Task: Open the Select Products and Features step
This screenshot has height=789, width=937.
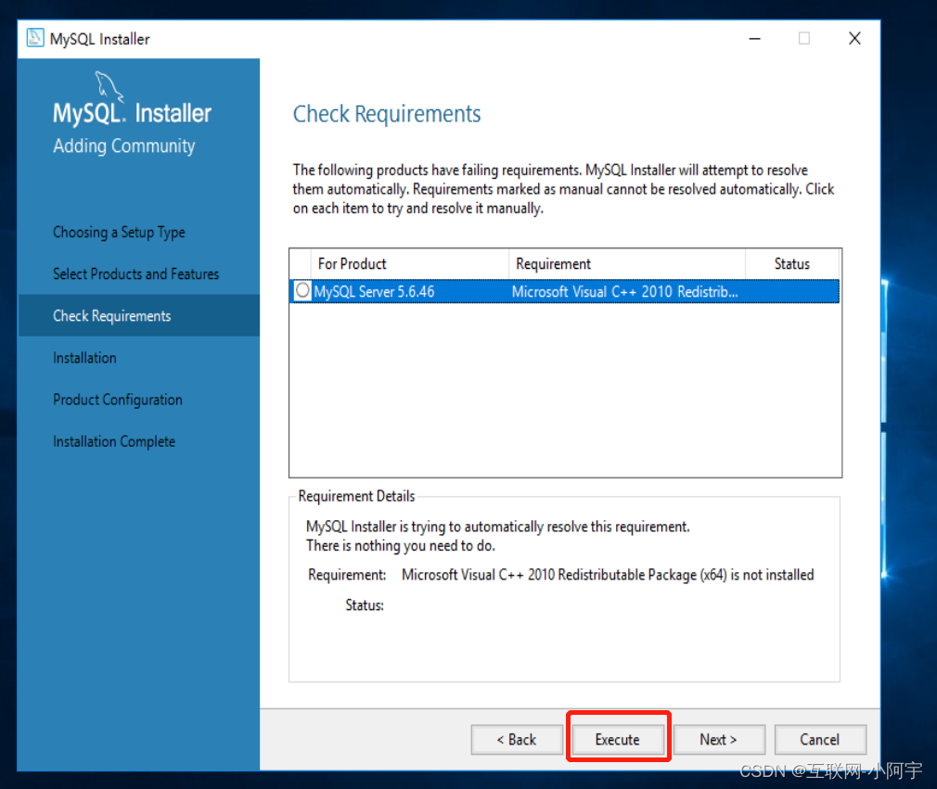Action: click(135, 274)
